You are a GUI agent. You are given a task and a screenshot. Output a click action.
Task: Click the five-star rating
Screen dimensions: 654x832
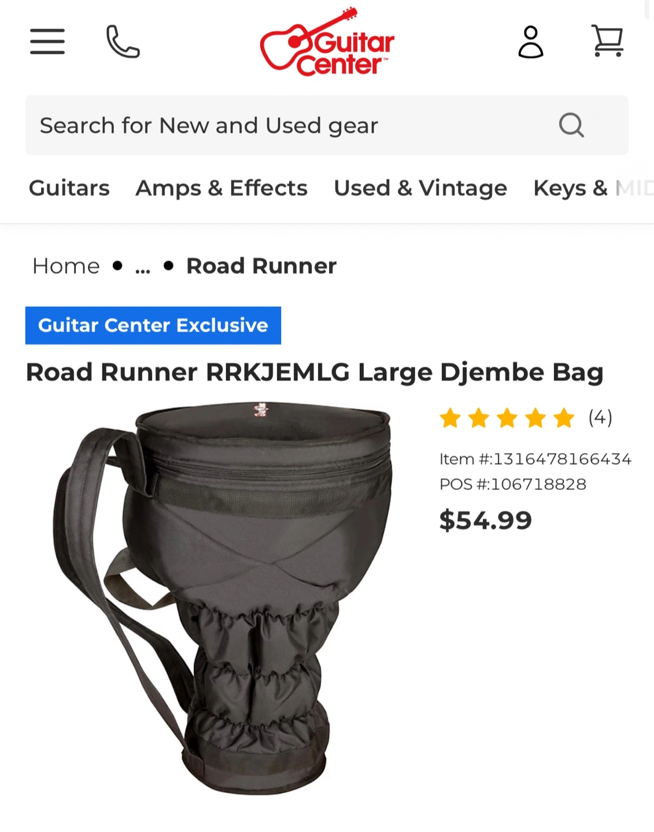(507, 418)
